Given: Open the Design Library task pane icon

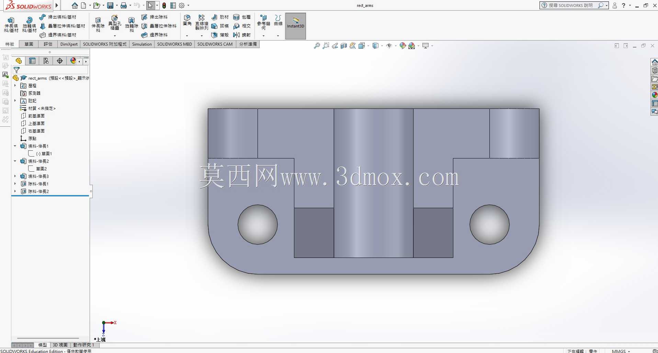Looking at the screenshot, I should click(655, 70).
